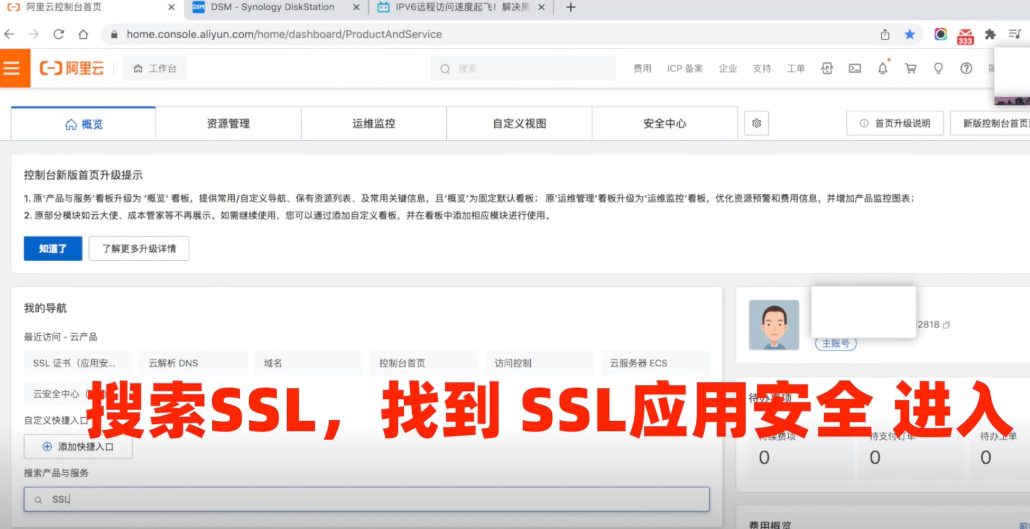Close the IPV6远程访问 tab
The width and height of the screenshot is (1030, 529).
coord(541,7)
